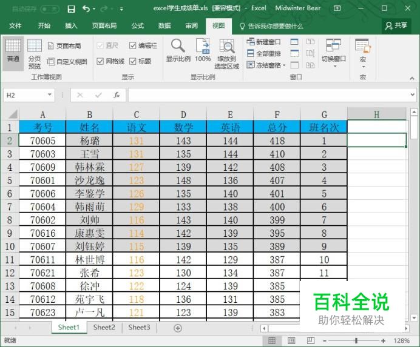Switch to Page Layout view in status bar
420x347 pixels.
291,340
